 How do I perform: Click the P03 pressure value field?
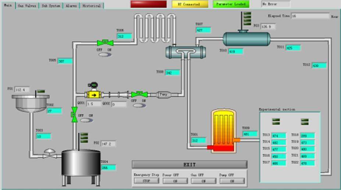[268, 26]
